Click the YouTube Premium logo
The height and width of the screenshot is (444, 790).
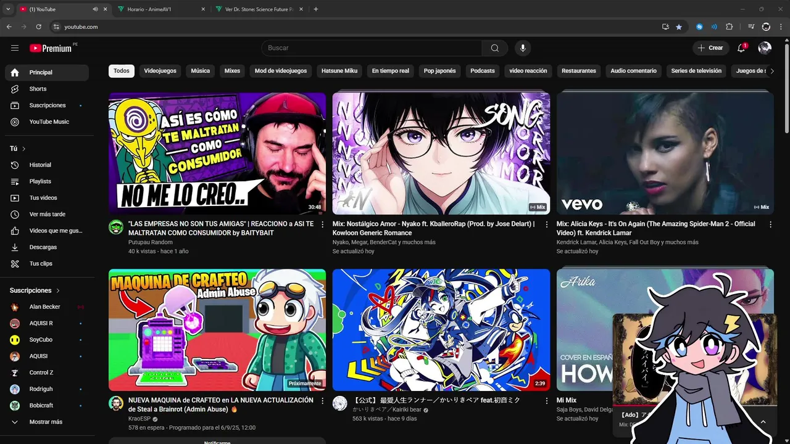(51, 48)
